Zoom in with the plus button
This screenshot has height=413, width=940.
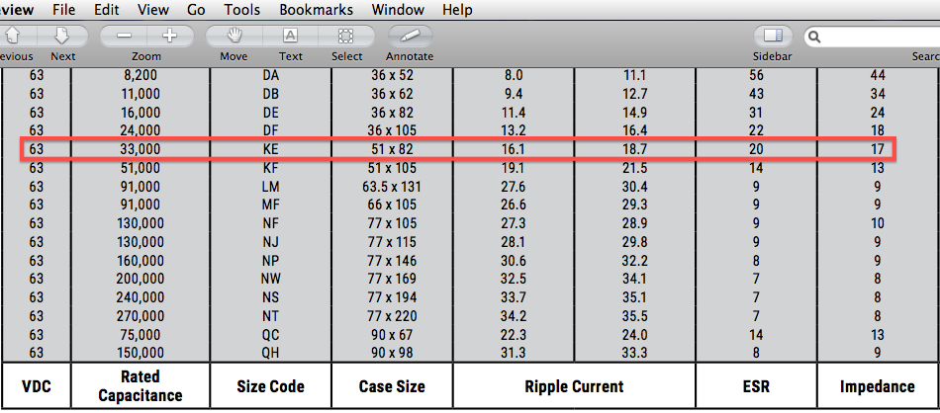click(170, 36)
